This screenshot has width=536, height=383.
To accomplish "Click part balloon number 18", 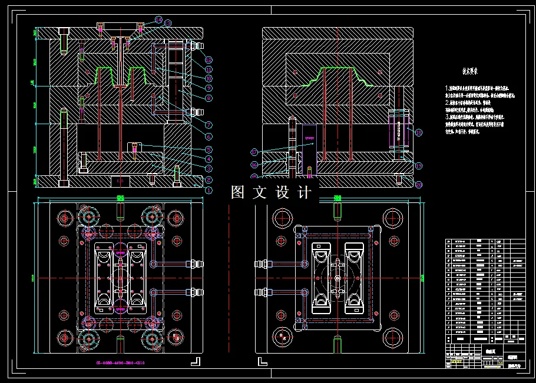I will pyautogui.click(x=418, y=132).
